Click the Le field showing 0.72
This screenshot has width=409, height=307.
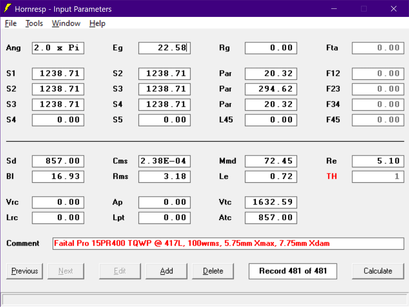[x=271, y=176]
